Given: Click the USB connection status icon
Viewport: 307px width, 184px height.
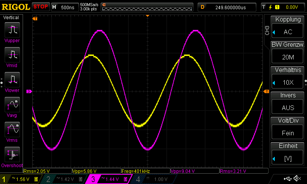Looking at the screenshot, I should pos(287,178).
